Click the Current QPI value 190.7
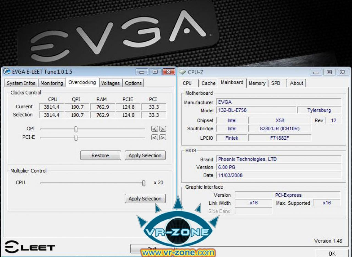Screen dimensions: 352x257 click(77, 107)
